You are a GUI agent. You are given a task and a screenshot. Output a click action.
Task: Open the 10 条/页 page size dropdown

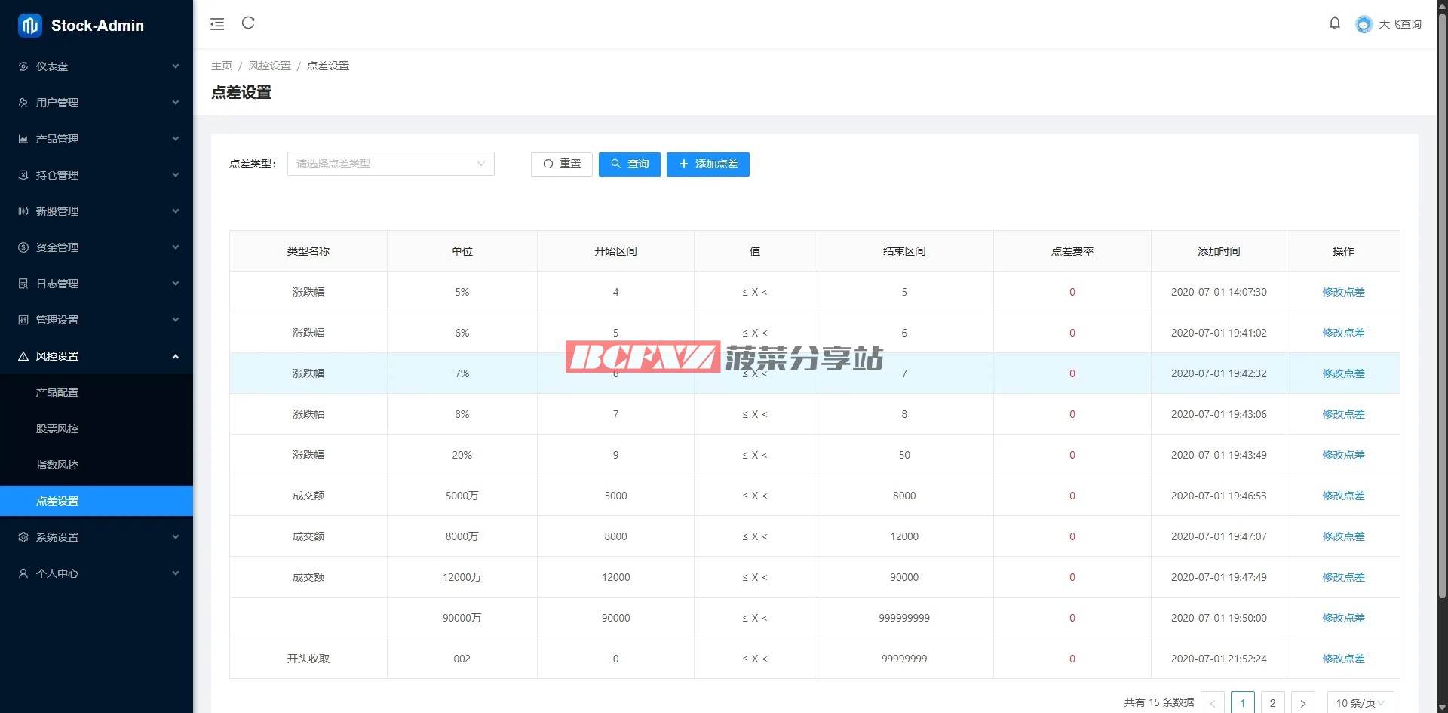pyautogui.click(x=1360, y=702)
